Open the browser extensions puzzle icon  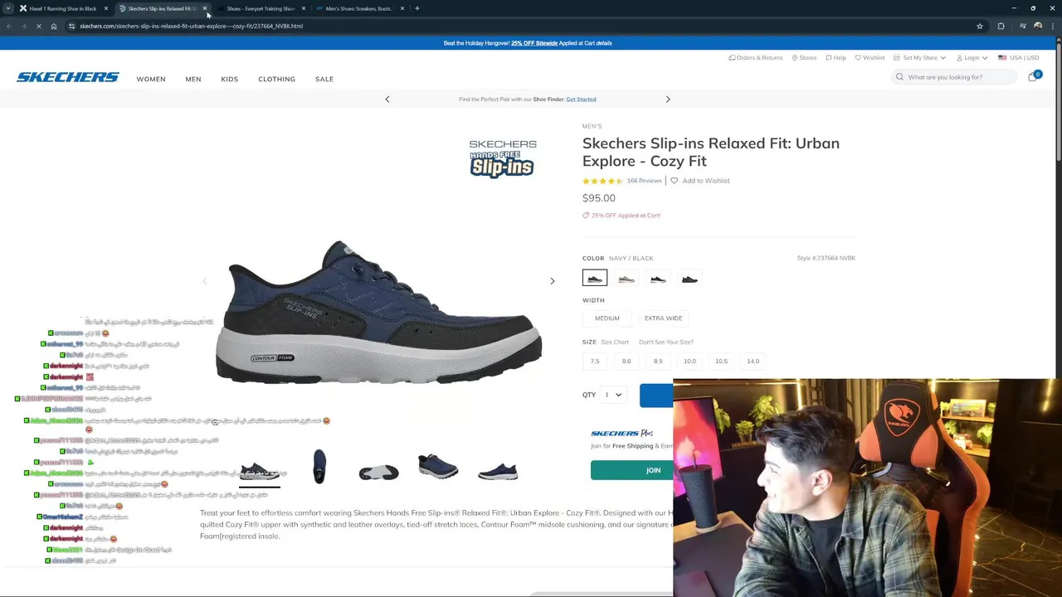tap(1001, 26)
